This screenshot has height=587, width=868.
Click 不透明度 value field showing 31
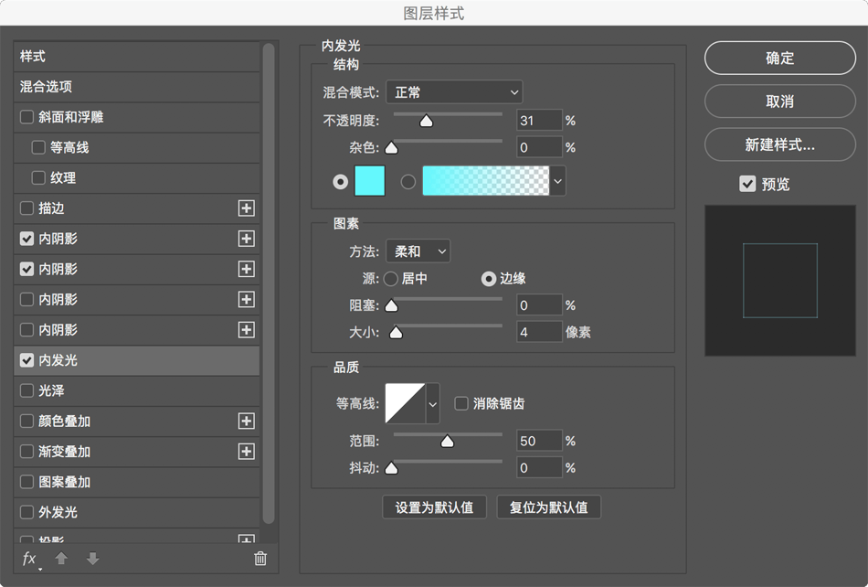coord(539,120)
